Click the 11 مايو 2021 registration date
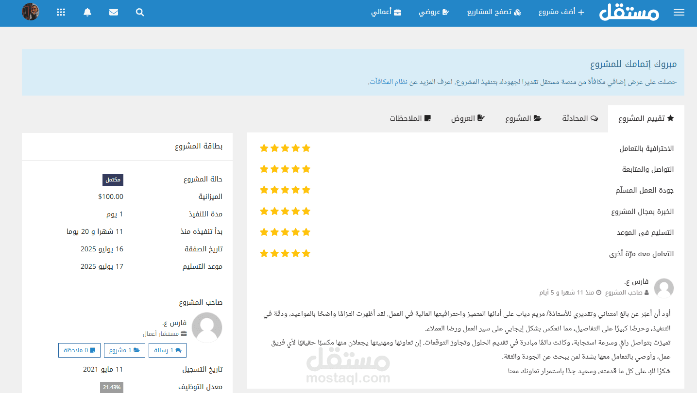 [103, 369]
